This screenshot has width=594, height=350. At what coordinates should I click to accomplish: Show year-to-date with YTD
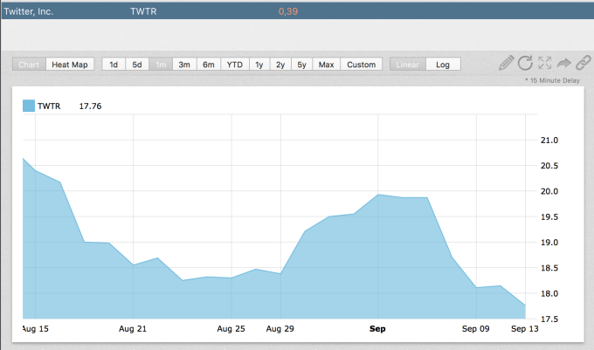click(x=235, y=65)
